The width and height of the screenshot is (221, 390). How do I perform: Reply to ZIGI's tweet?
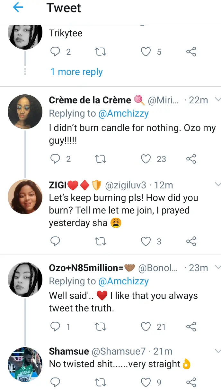(x=56, y=241)
